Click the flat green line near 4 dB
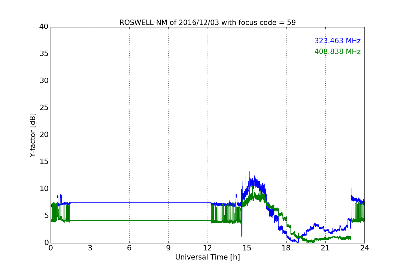405x270 pixels. pyautogui.click(x=140, y=220)
